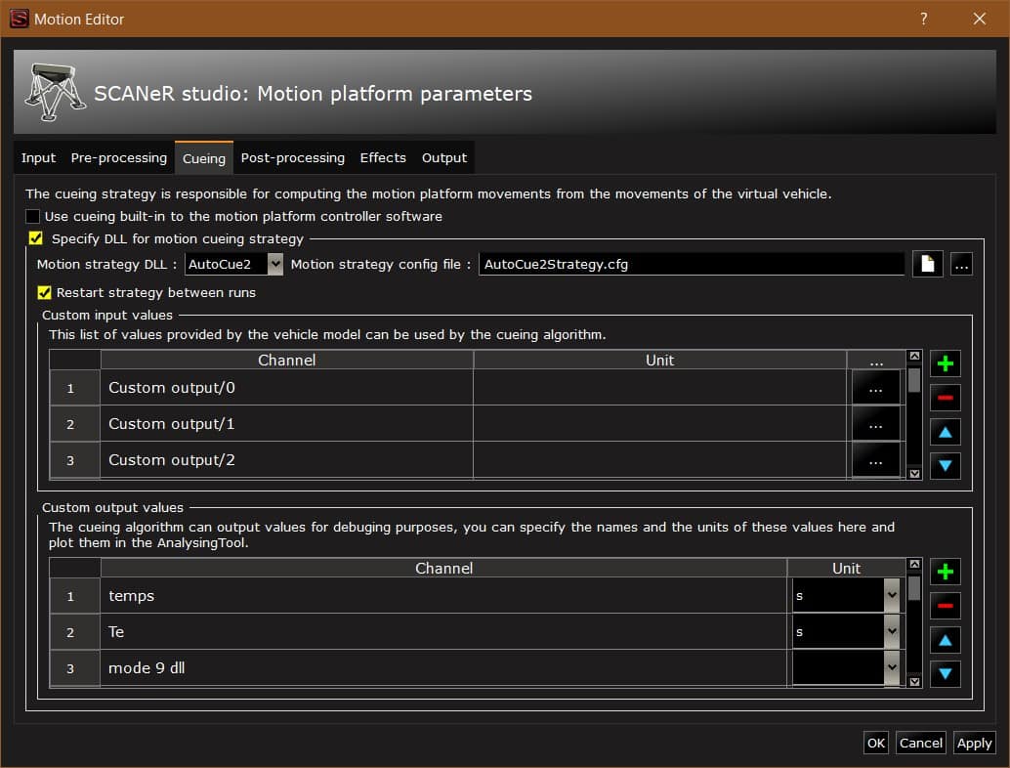Move custom output value row down
Image resolution: width=1010 pixels, height=768 pixels.
click(945, 674)
